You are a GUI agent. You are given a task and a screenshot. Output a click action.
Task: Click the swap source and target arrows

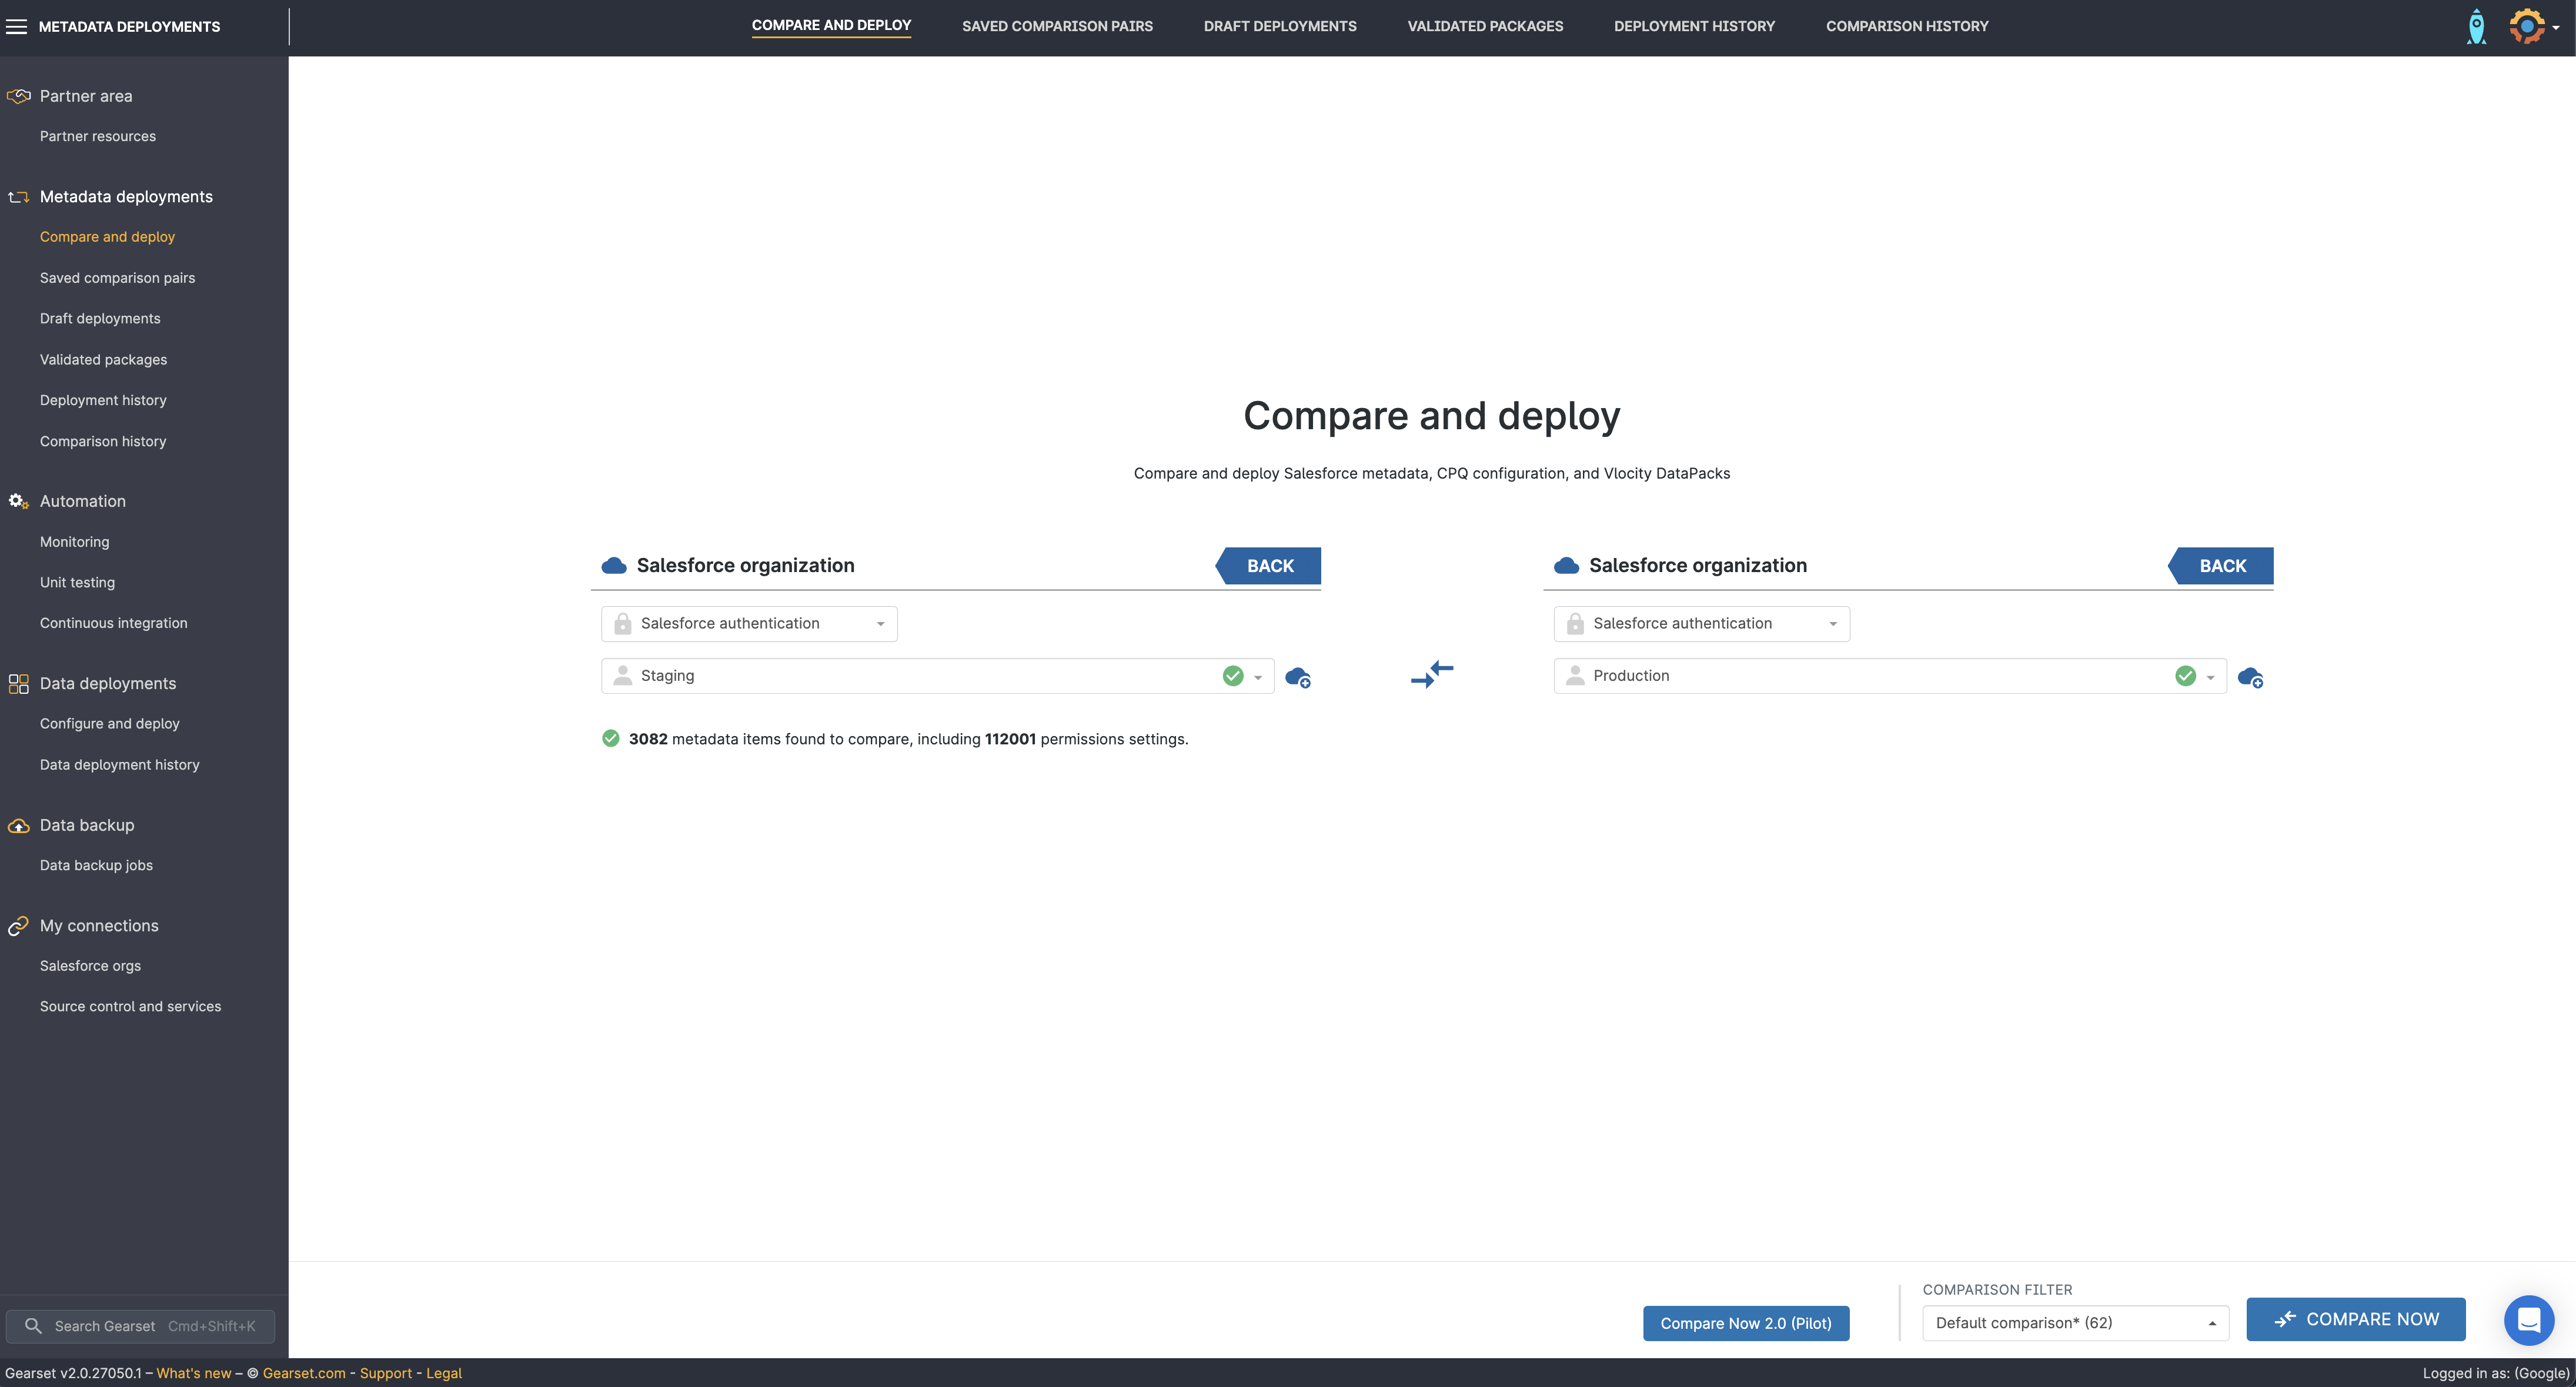[x=1431, y=675]
